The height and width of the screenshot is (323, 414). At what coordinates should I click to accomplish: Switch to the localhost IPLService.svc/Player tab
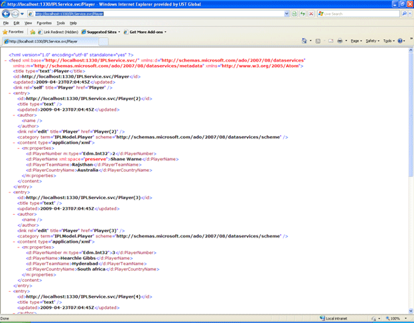tap(50, 41)
